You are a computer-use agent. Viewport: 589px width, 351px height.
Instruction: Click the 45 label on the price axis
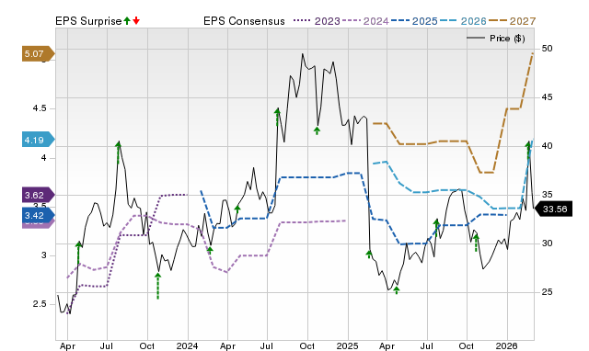tap(547, 97)
